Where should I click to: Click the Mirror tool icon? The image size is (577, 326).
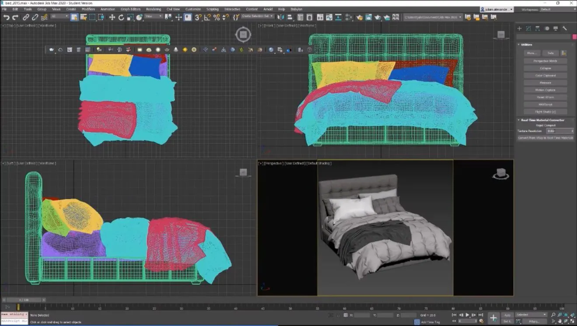(280, 17)
